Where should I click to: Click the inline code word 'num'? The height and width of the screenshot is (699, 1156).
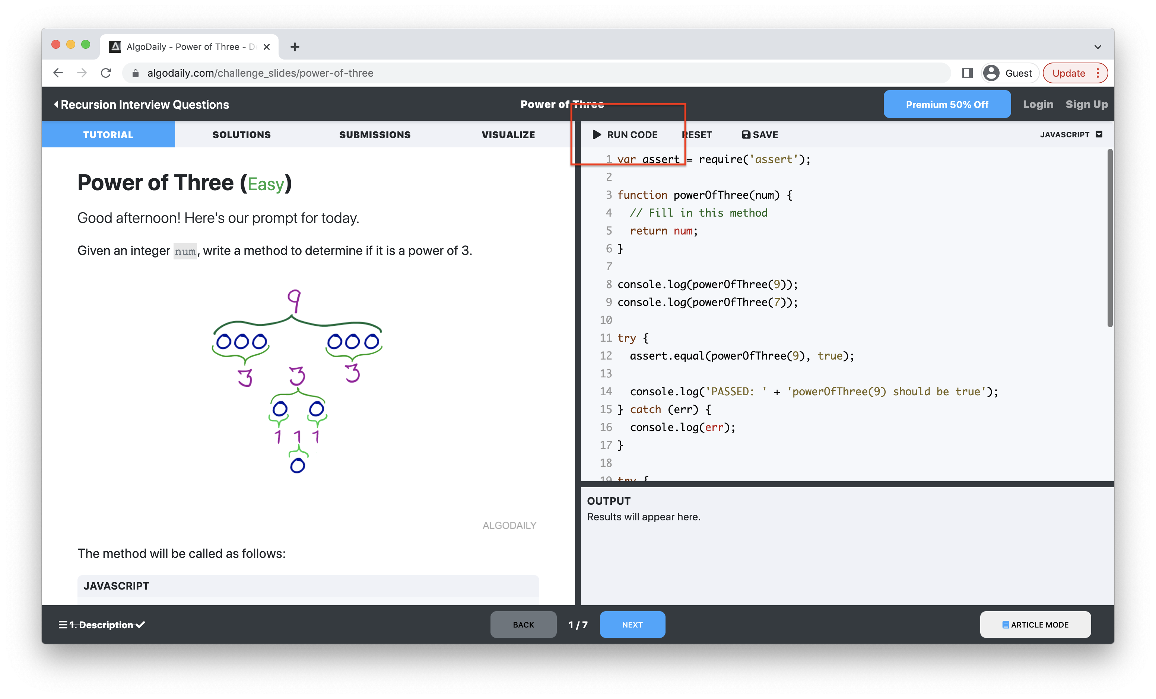pos(185,251)
